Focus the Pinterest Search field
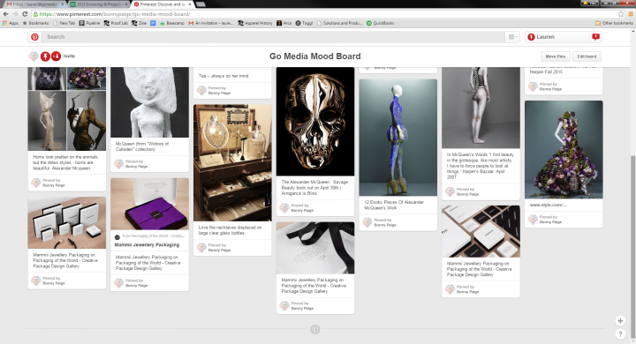The width and height of the screenshot is (636, 344). [x=274, y=37]
